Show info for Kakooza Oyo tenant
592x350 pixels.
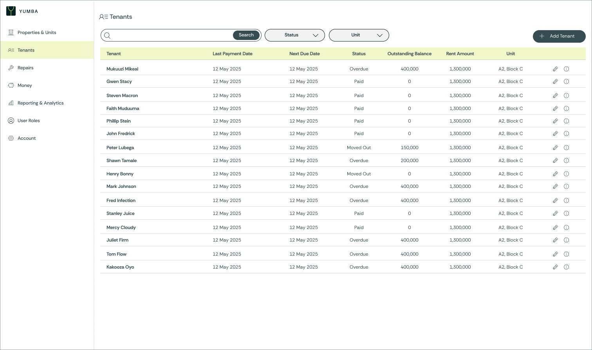coord(566,267)
